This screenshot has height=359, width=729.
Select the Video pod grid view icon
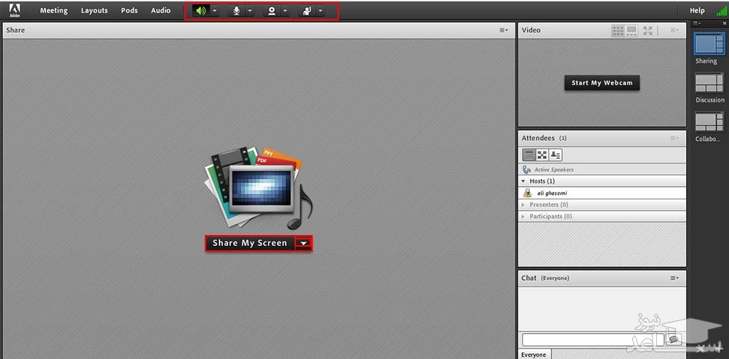618,31
